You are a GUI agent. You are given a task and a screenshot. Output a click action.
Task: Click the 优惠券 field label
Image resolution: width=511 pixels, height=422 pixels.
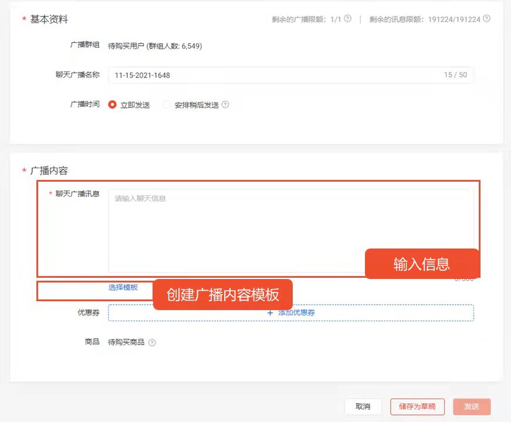[x=89, y=312]
